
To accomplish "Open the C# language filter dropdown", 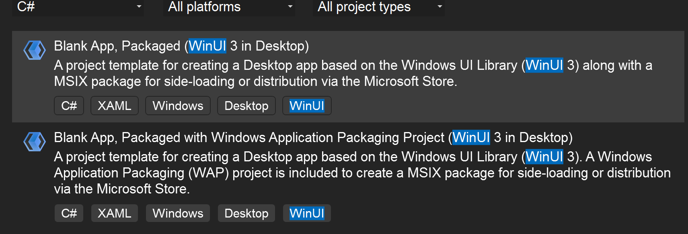I will coord(78,7).
